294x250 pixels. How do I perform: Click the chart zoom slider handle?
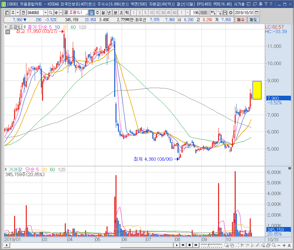pyautogui.click(x=208, y=245)
